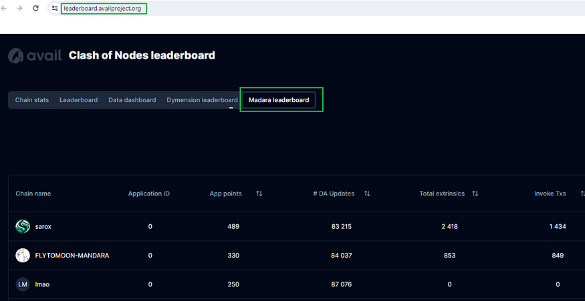585x301 pixels.
Task: Click total extrinsics value 2 418
Action: tap(449, 226)
